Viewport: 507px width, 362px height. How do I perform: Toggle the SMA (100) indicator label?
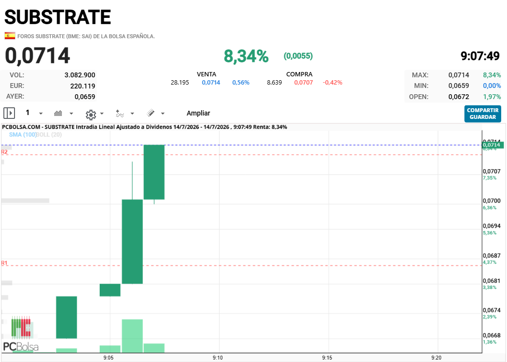[x=22, y=135]
